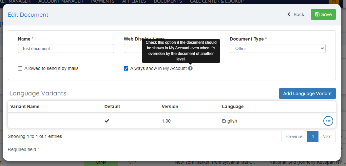Image resolution: width=346 pixels, height=166 pixels.
Task: Open the Document Type dropdown
Action: click(x=278, y=48)
